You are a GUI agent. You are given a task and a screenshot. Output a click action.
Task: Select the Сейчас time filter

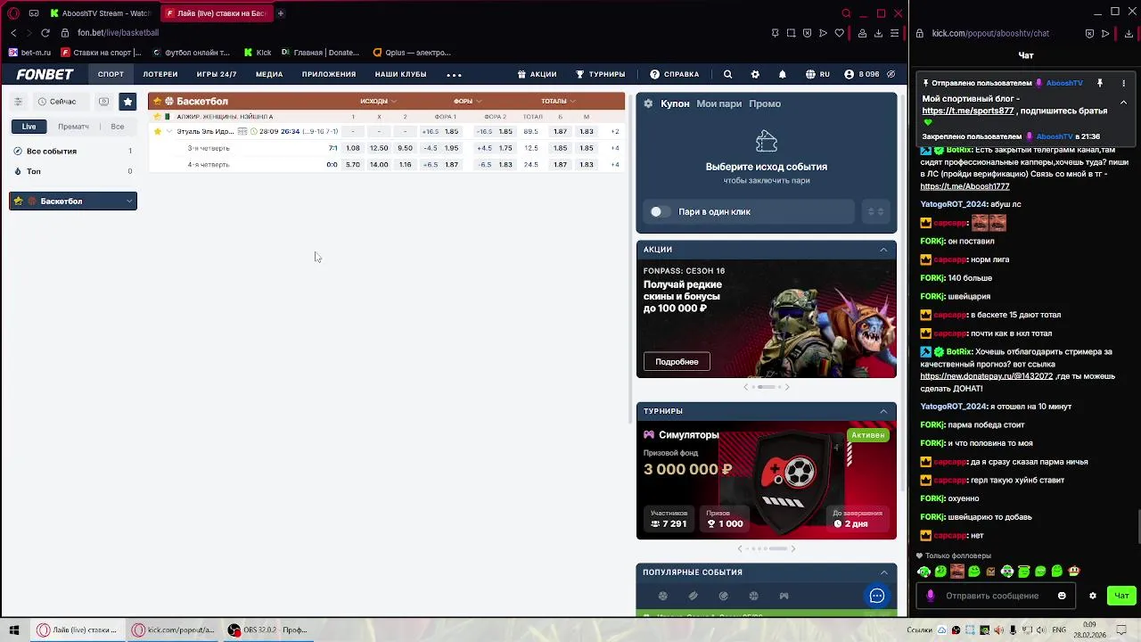point(57,102)
